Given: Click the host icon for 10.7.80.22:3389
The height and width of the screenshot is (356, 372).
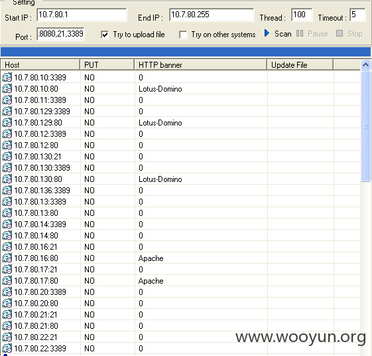Looking at the screenshot, I should [x=7, y=349].
